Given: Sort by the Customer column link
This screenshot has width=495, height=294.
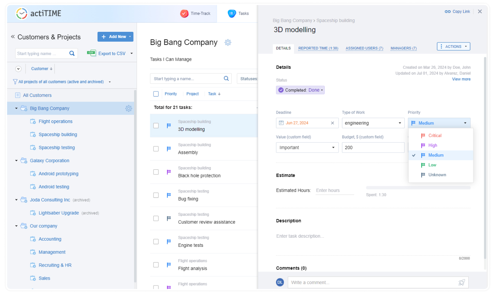Looking at the screenshot, I should click(42, 69).
